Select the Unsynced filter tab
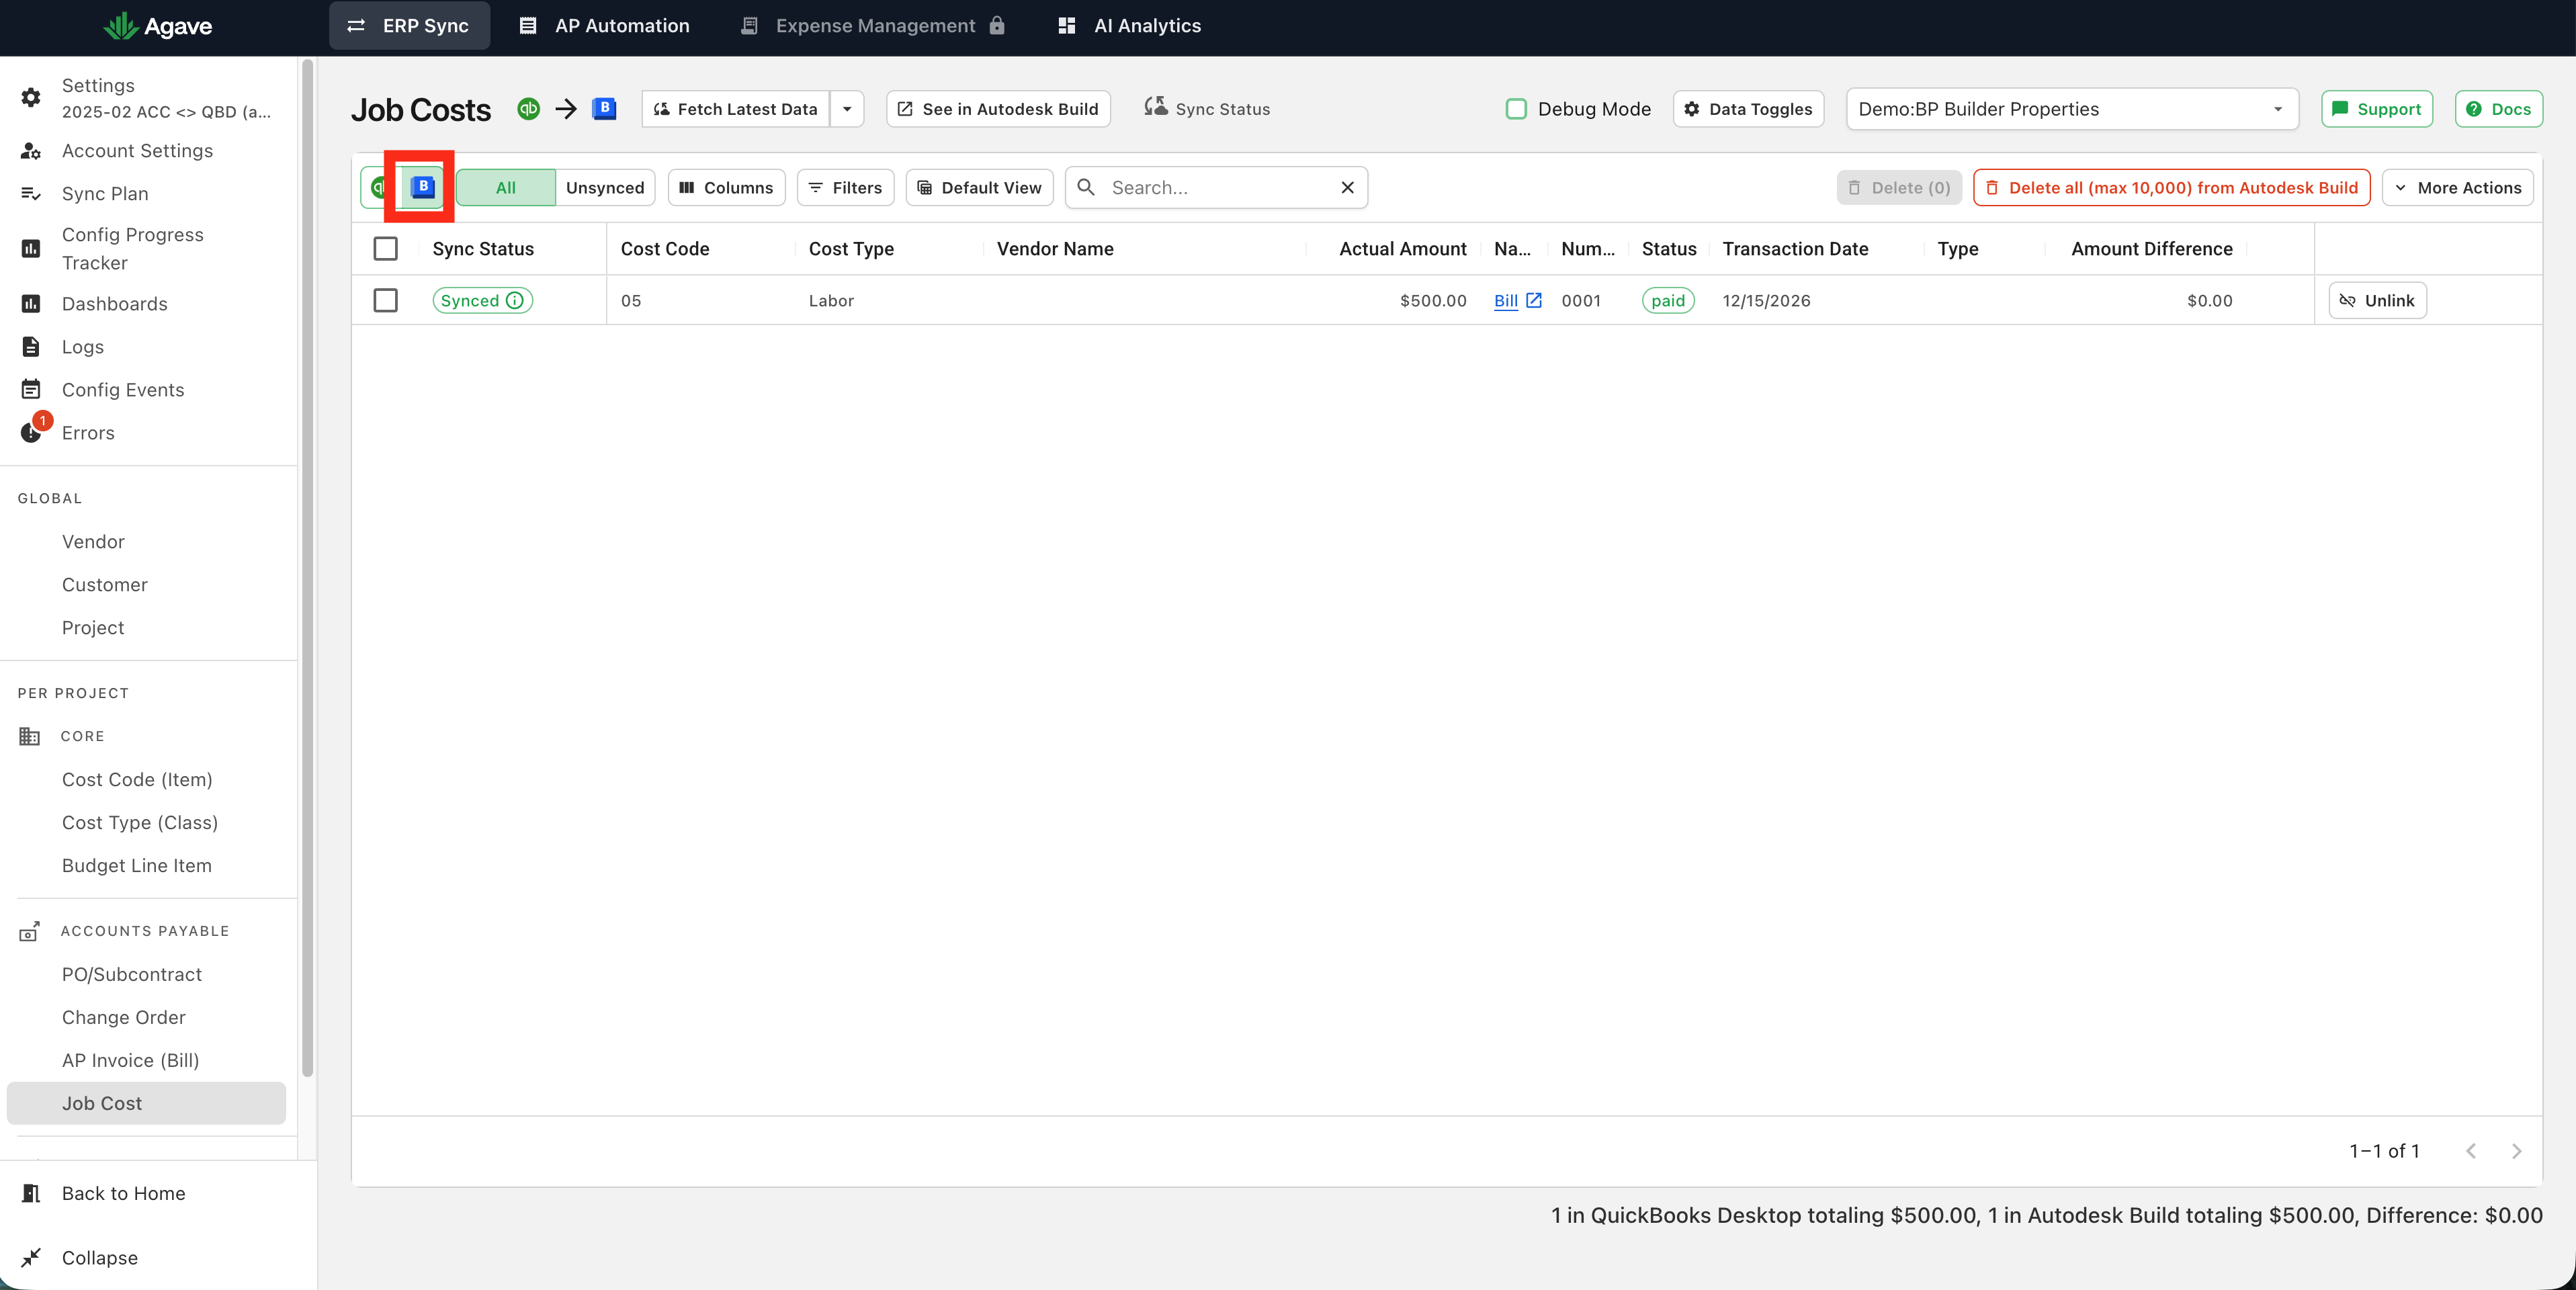2576x1290 pixels. [605, 188]
